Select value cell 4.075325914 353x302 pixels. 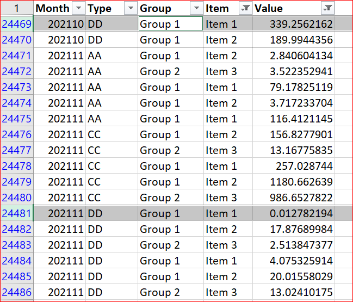pyautogui.click(x=294, y=260)
